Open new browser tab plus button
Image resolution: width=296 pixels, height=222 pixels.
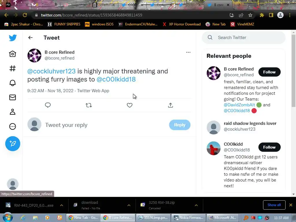tap(239, 5)
